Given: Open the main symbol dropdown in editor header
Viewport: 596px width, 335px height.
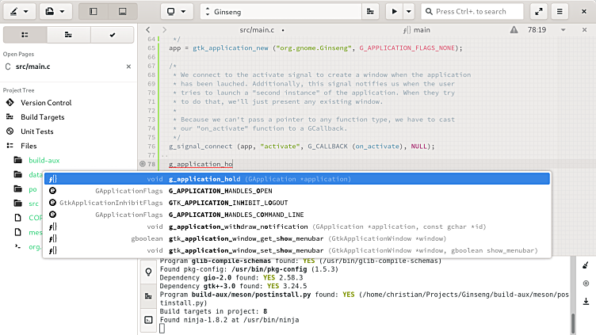Looking at the screenshot, I should click(416, 29).
